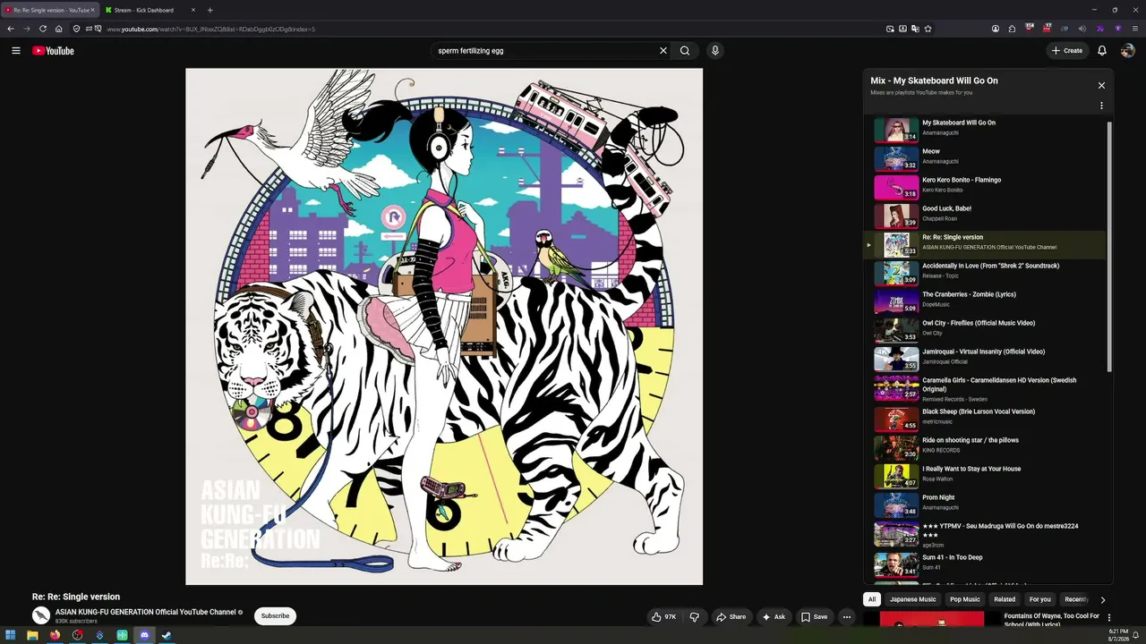
Task: Click the browser address bar URL
Action: point(211,29)
